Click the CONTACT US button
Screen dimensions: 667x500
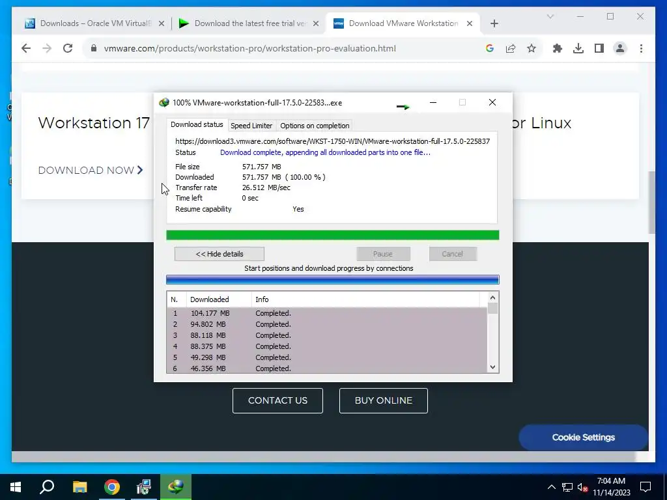277,400
